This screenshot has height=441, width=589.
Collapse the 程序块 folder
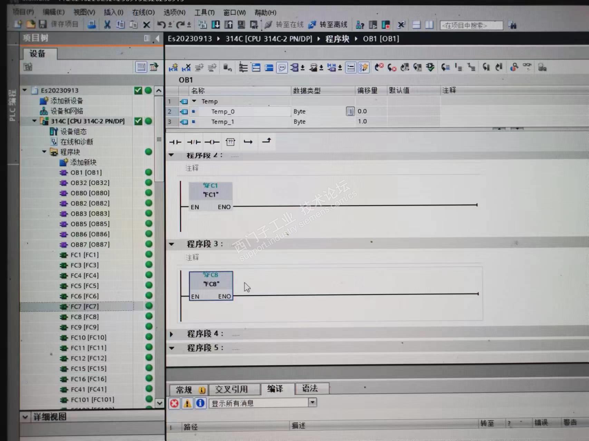[44, 152]
